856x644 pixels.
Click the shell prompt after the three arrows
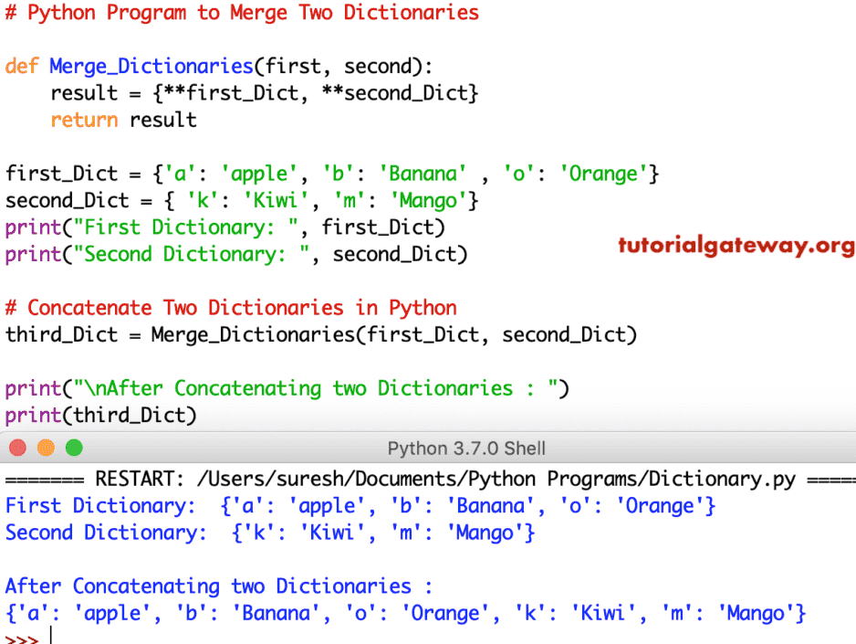pyautogui.click(x=23, y=634)
